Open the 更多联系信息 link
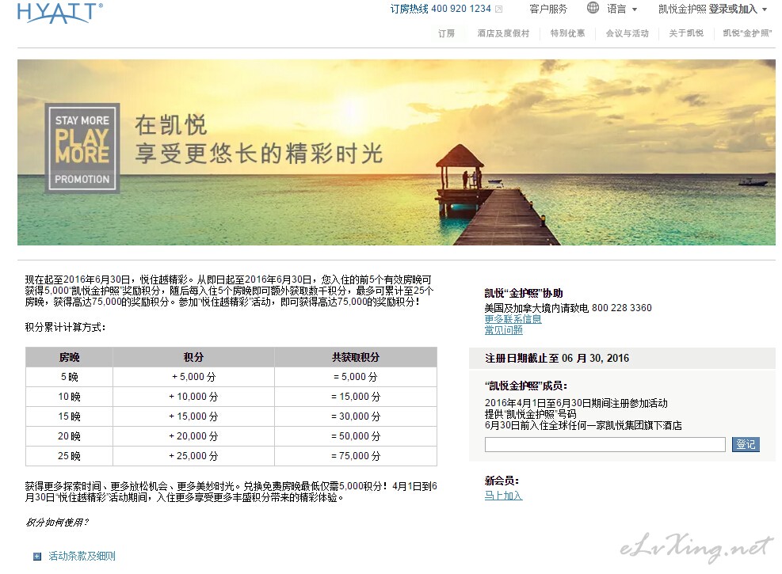Image resolution: width=782 pixels, height=574 pixels. pyautogui.click(x=513, y=319)
